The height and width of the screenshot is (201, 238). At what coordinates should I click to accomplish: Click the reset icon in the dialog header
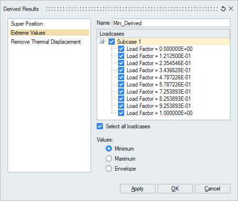coord(223,9)
